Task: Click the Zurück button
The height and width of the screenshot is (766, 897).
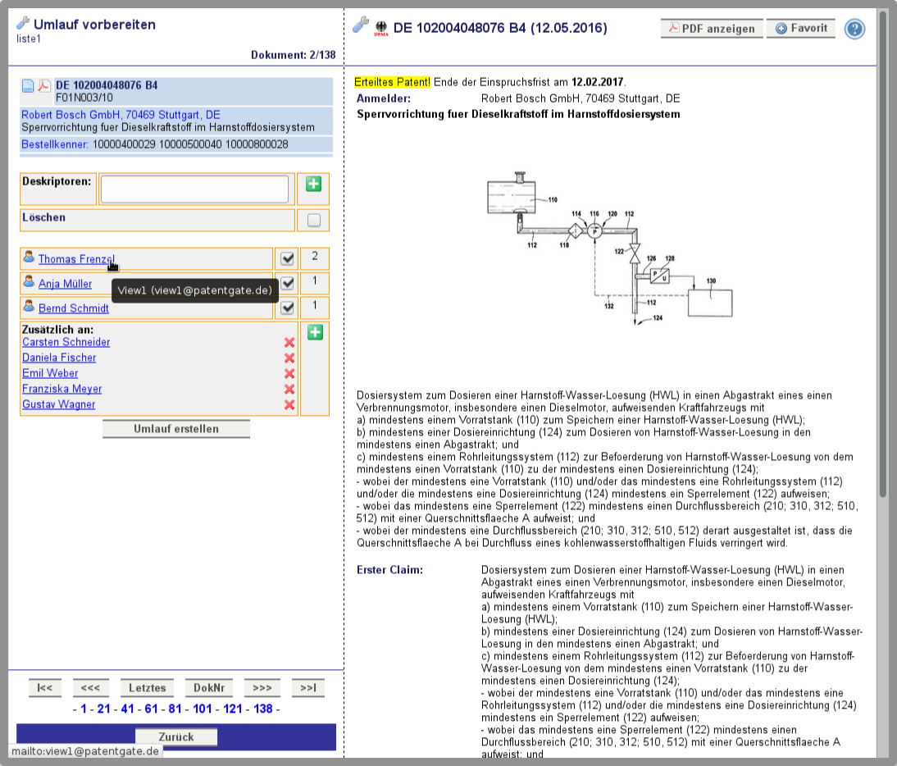Action: point(176,736)
